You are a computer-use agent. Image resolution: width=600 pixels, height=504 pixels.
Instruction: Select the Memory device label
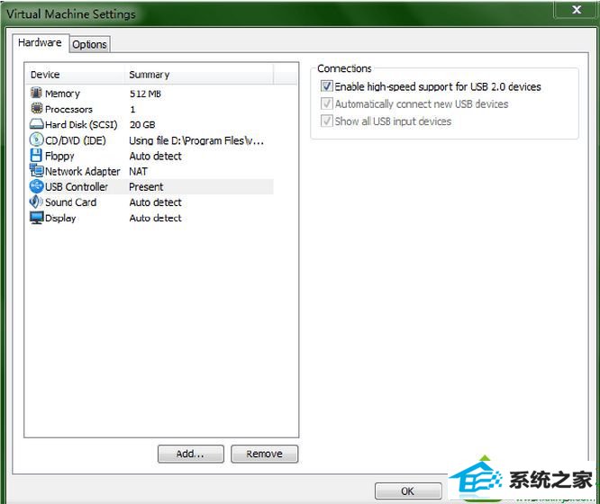point(62,94)
